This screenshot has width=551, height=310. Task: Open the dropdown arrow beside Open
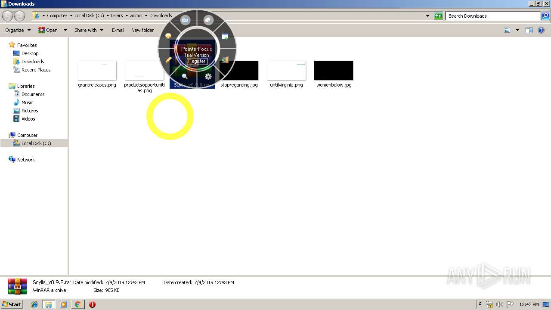pos(65,30)
